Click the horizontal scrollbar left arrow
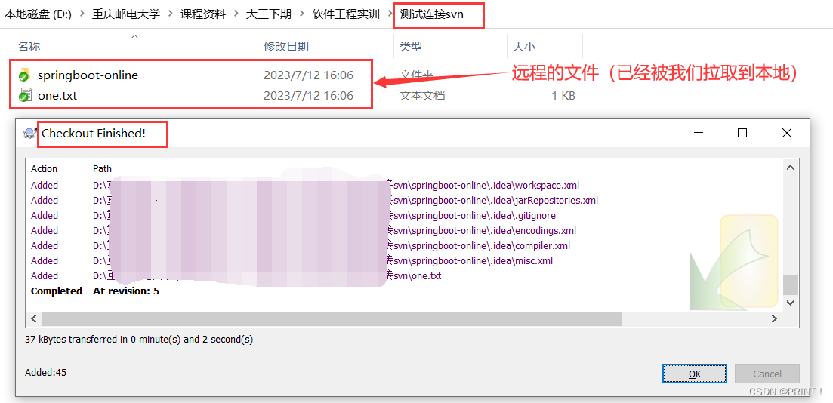833x403 pixels. pos(34,319)
